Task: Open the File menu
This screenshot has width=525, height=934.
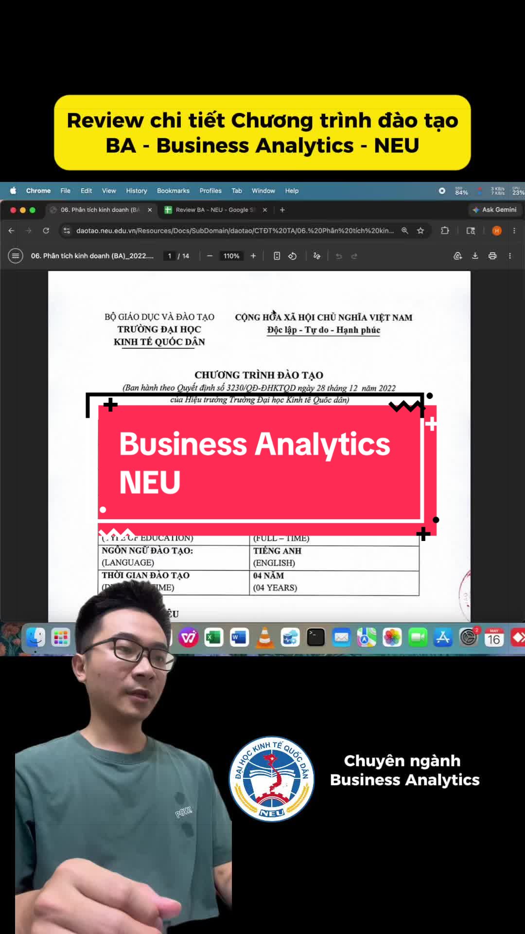Action: pyautogui.click(x=65, y=191)
